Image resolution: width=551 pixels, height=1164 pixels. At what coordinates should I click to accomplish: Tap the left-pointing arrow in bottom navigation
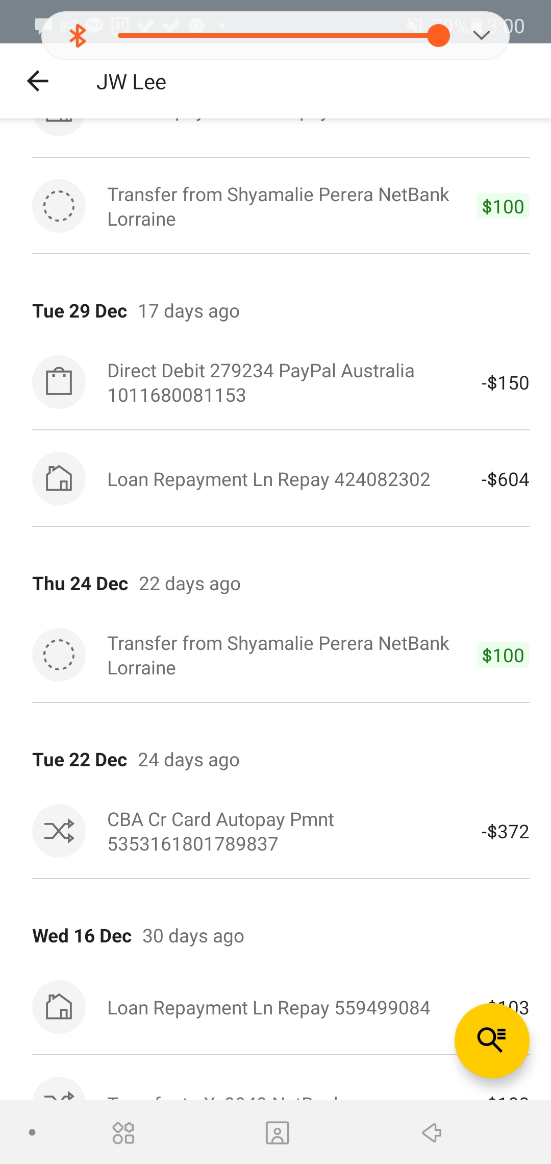(x=432, y=1132)
